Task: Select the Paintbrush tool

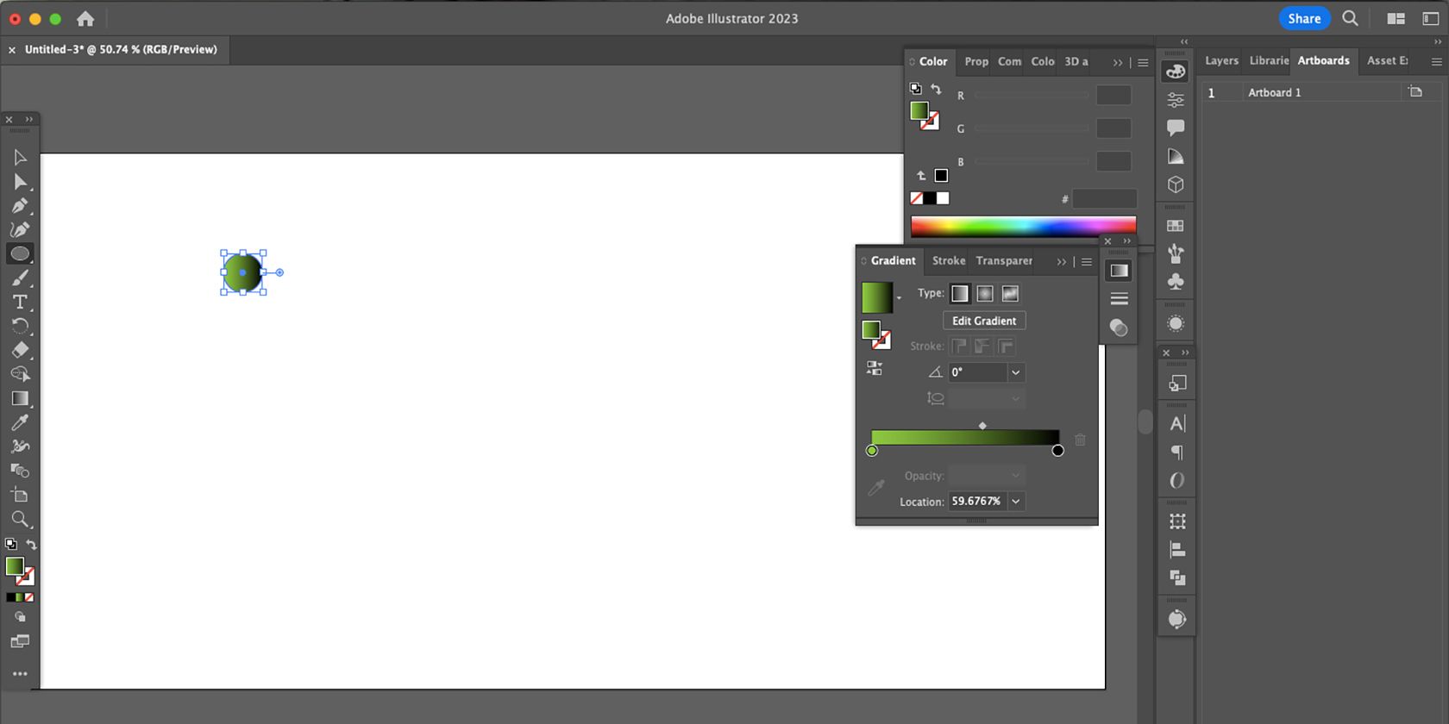Action: point(20,278)
